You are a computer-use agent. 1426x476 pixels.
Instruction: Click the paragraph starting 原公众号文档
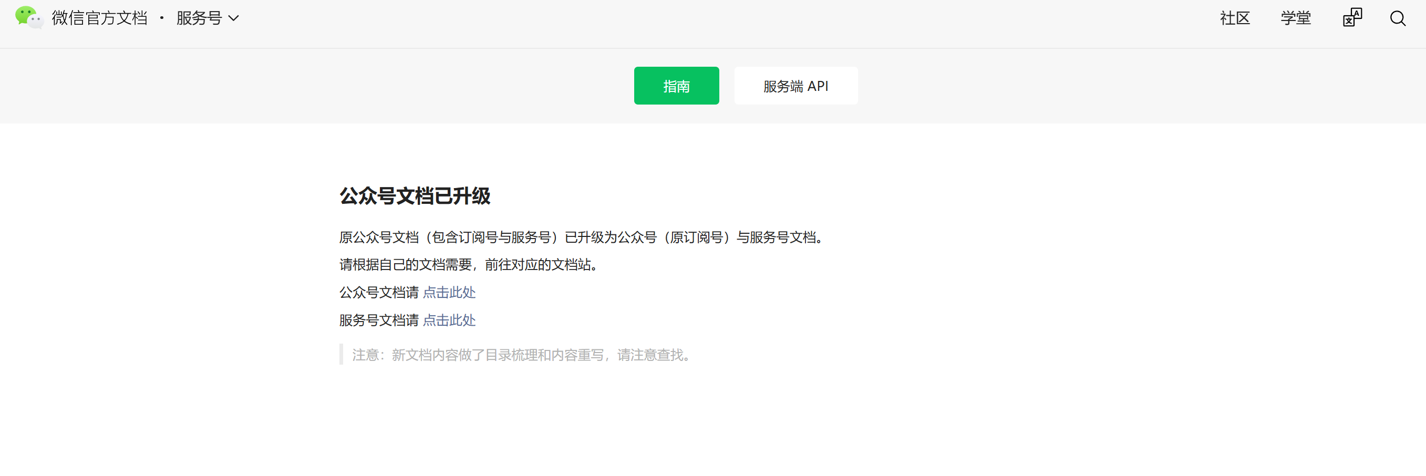point(581,237)
